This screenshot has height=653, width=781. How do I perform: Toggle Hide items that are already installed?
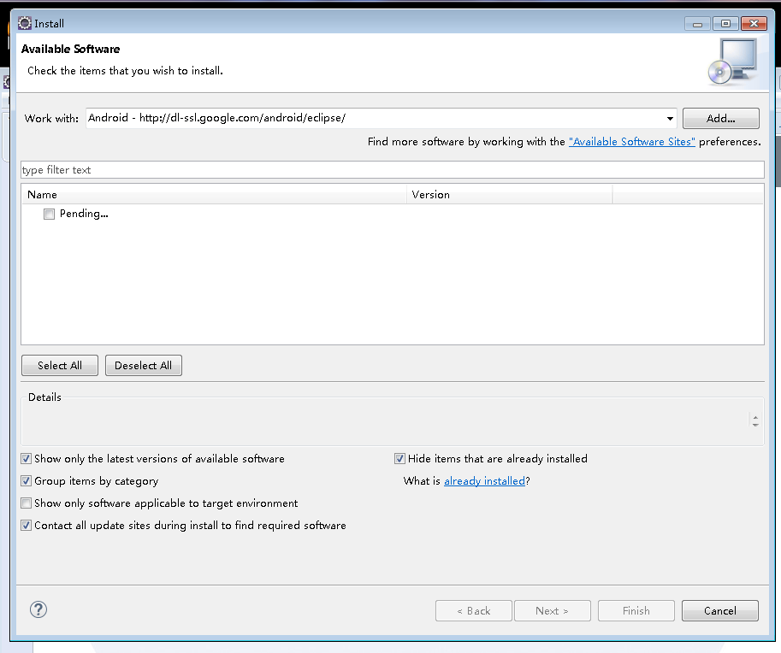[399, 458]
